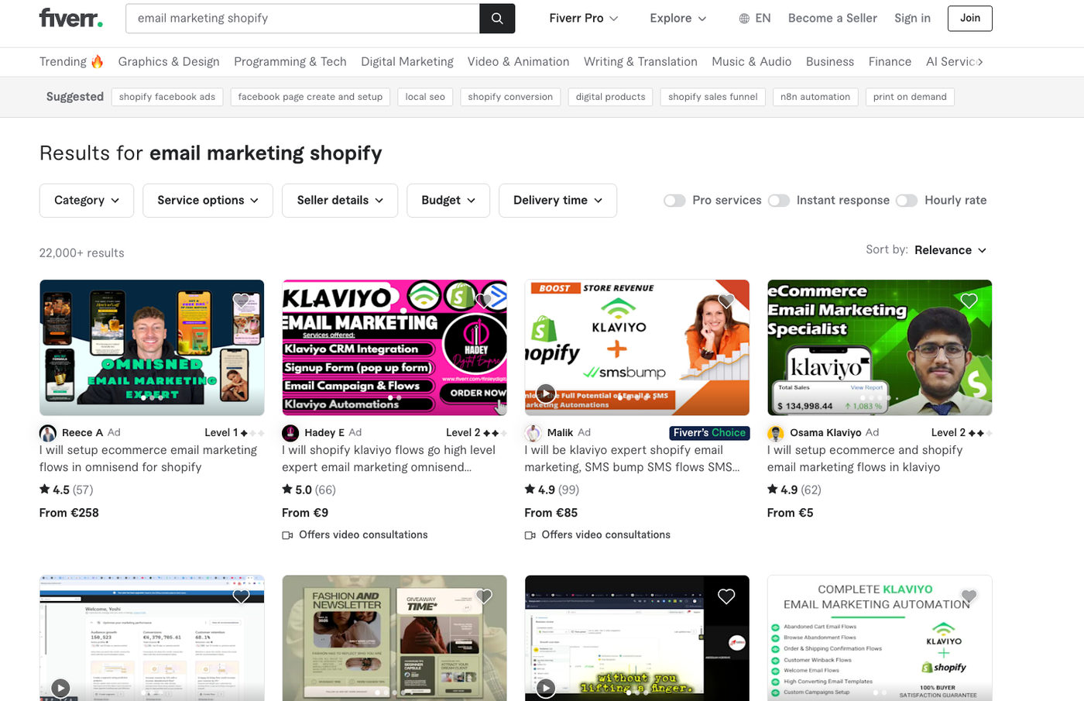Open Programming & Tech category
The image size is (1084, 701).
[x=290, y=61]
